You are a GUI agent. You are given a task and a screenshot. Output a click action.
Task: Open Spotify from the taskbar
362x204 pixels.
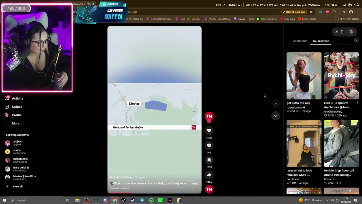[151, 200]
